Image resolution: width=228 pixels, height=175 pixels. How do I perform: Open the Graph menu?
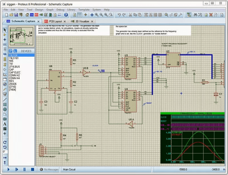click(50, 10)
